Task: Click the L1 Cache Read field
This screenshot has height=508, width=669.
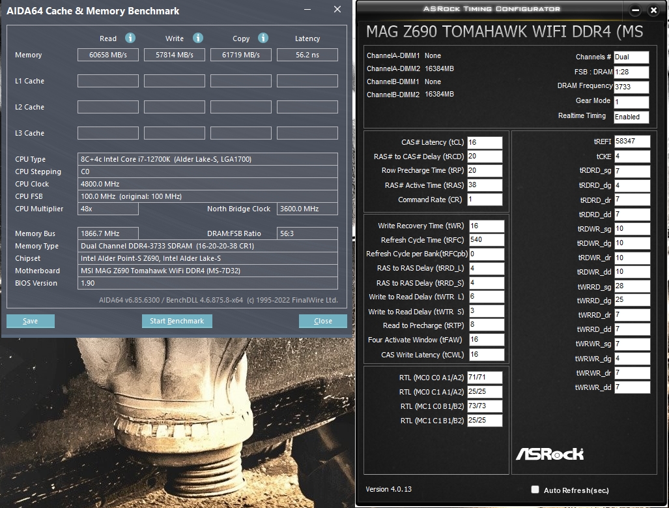Action: 108,81
